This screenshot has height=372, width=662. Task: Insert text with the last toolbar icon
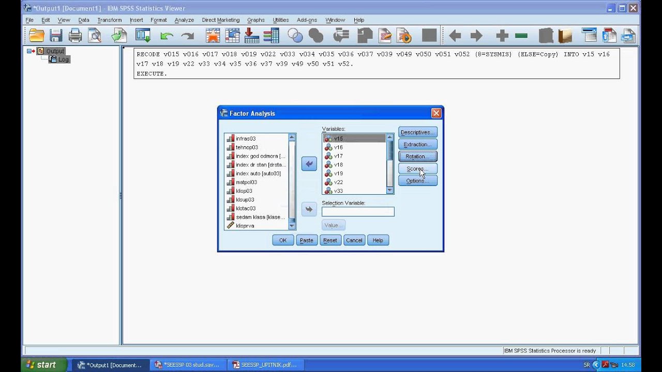tap(628, 36)
